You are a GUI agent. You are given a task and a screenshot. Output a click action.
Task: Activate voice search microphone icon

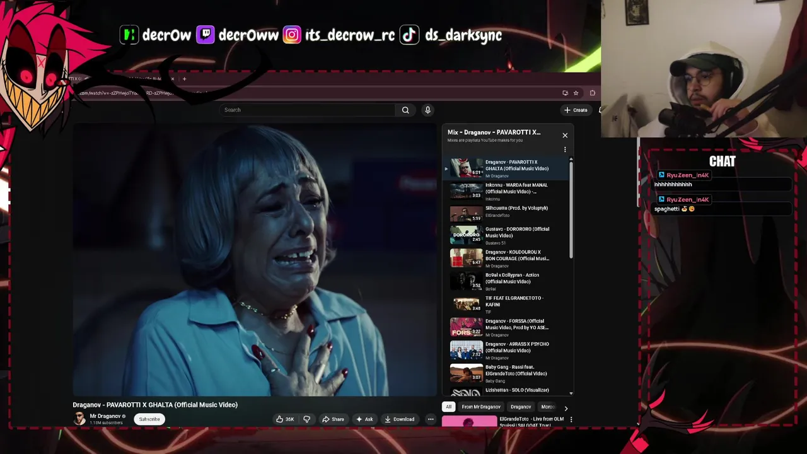tap(427, 110)
